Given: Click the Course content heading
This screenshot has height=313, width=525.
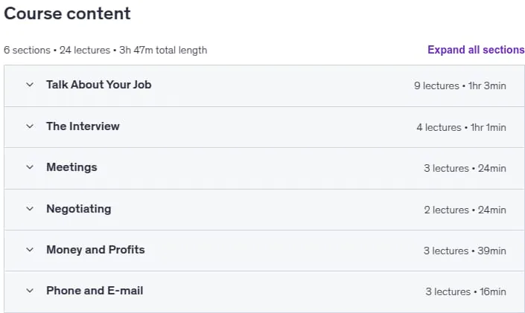Looking at the screenshot, I should (67, 13).
